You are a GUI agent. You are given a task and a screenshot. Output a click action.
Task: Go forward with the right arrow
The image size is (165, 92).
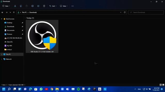click(x=6, y=13)
